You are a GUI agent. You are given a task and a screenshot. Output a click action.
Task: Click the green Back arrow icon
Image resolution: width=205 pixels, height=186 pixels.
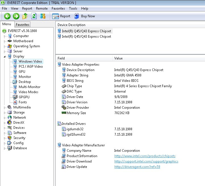[x=7, y=16]
